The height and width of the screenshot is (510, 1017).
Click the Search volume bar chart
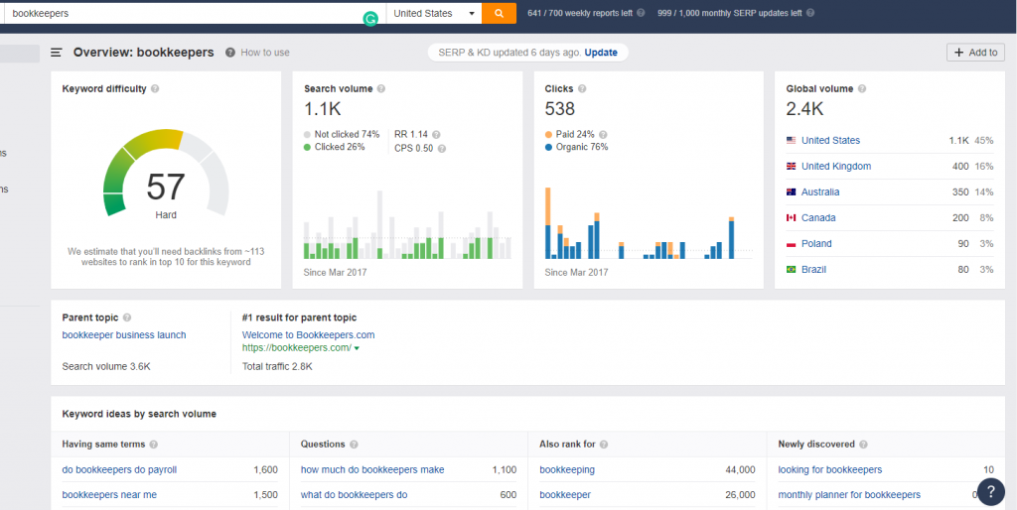pos(407,225)
